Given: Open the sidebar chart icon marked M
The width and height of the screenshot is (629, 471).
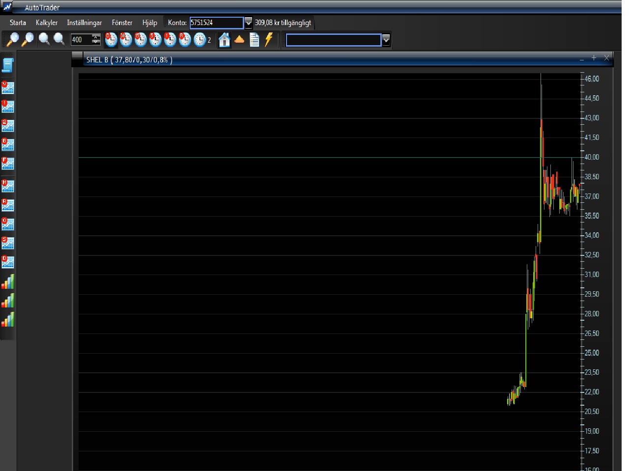Looking at the screenshot, I should click(x=8, y=186).
